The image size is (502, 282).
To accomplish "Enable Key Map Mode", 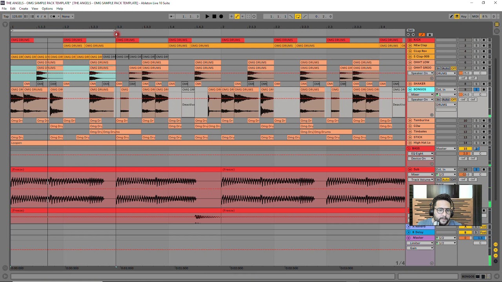I will (x=464, y=16).
